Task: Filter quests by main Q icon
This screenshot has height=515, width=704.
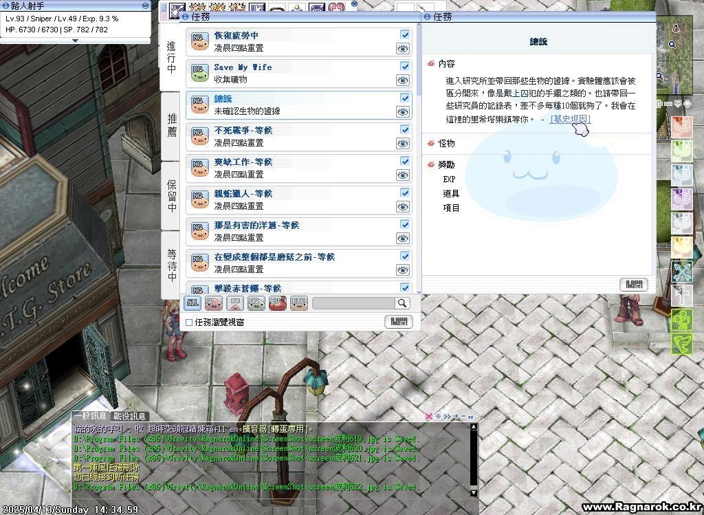Action: click(214, 303)
